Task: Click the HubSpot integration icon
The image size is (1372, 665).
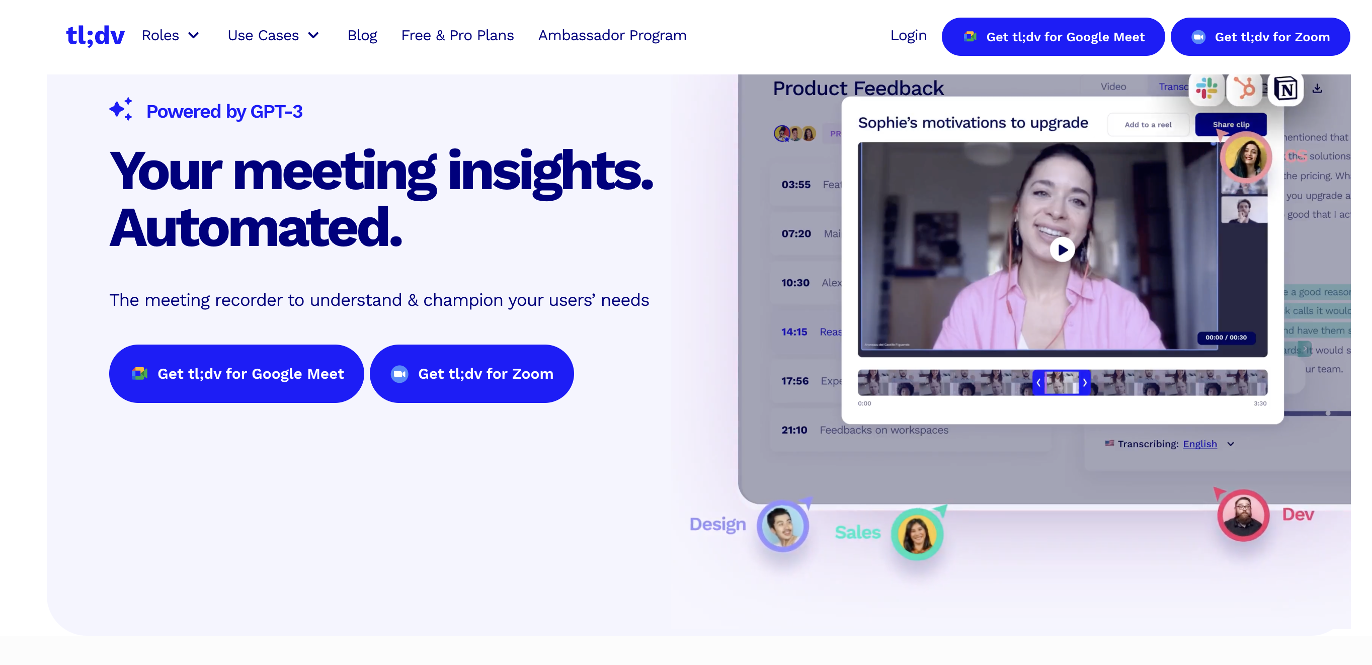Action: pyautogui.click(x=1245, y=89)
